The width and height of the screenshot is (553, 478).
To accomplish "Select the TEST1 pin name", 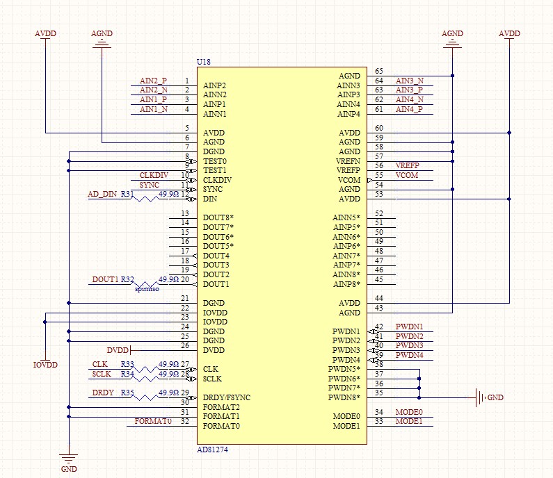I will pos(214,170).
